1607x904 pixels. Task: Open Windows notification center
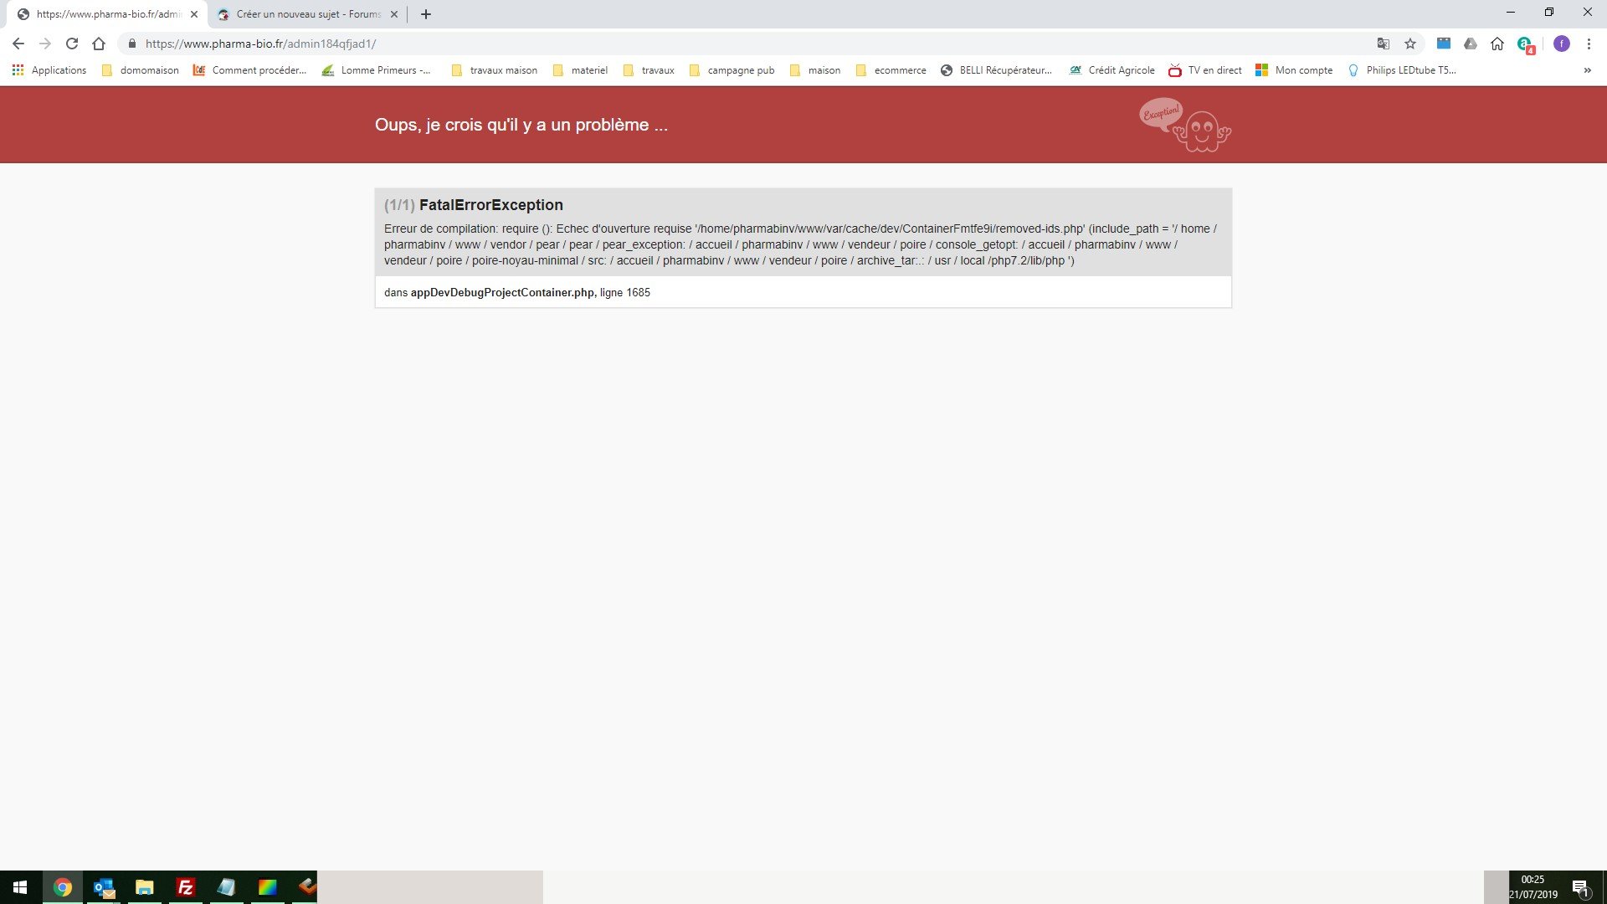[x=1580, y=887]
